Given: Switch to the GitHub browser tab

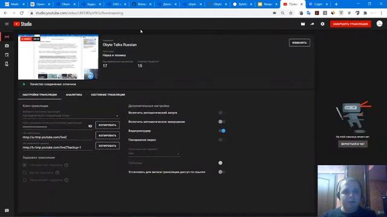Looking at the screenshot, I should click(141, 4).
